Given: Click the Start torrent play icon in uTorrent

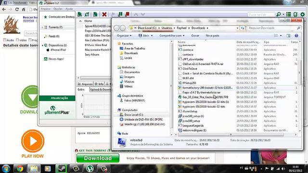Looking at the screenshot, I should point(113,14).
